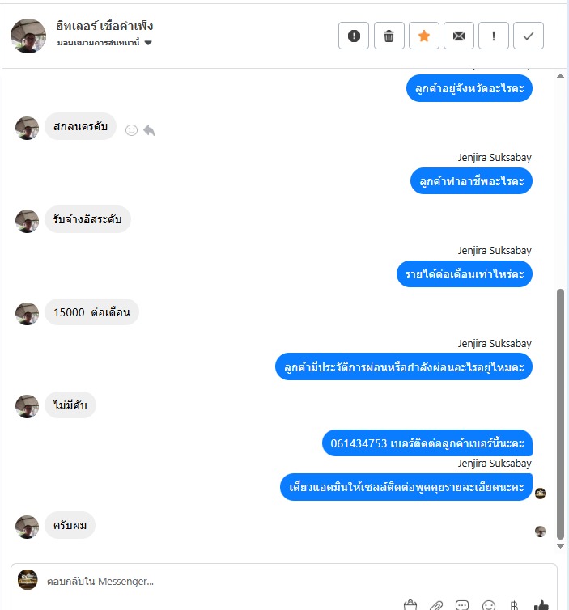React with emoji to สกลนครคับ message

coord(132,130)
